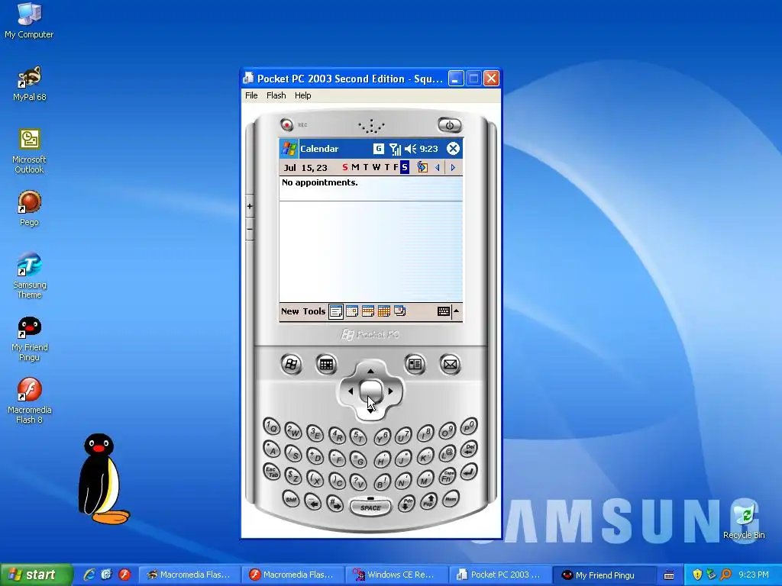Switch to Month view icon
Screen dimensions: 782x586
384,311
